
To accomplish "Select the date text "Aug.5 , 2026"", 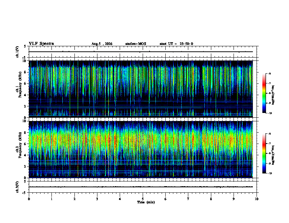I will pyautogui.click(x=102, y=44).
